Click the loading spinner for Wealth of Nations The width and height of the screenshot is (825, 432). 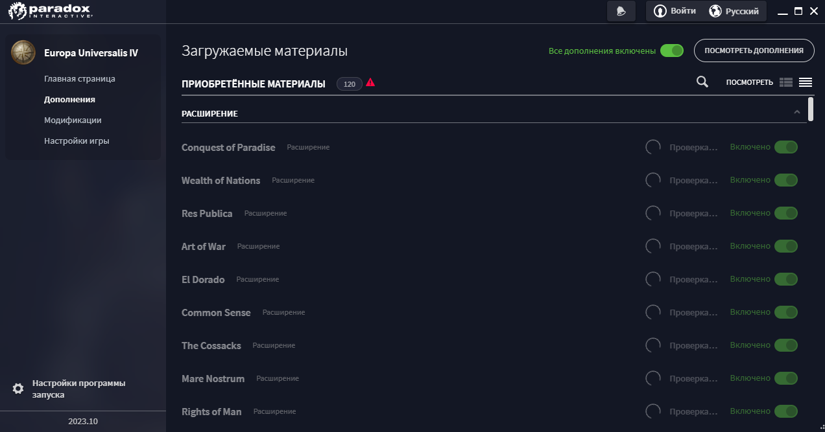tap(653, 180)
